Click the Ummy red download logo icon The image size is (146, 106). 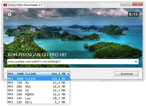pyautogui.click(x=5, y=5)
